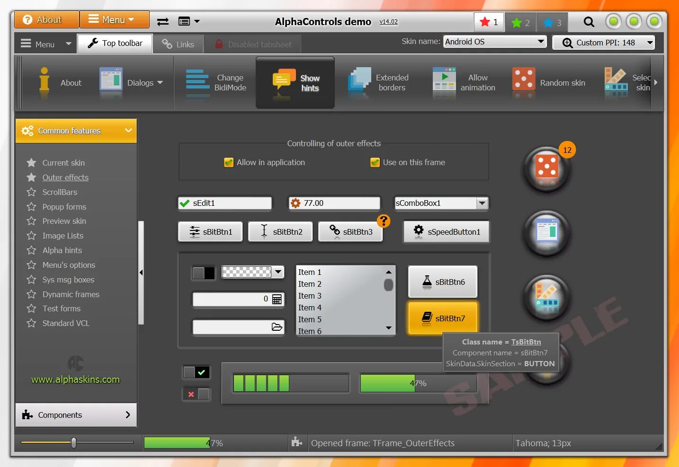Viewport: 679px width, 467px height.
Task: Click the window list icon in title bar
Action: (184, 21)
